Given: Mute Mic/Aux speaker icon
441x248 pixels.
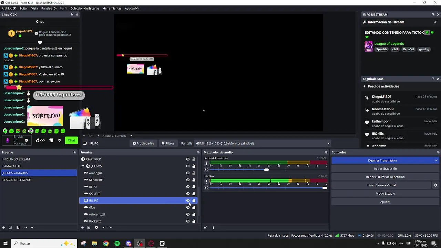Looking at the screenshot, I should 206,188.
